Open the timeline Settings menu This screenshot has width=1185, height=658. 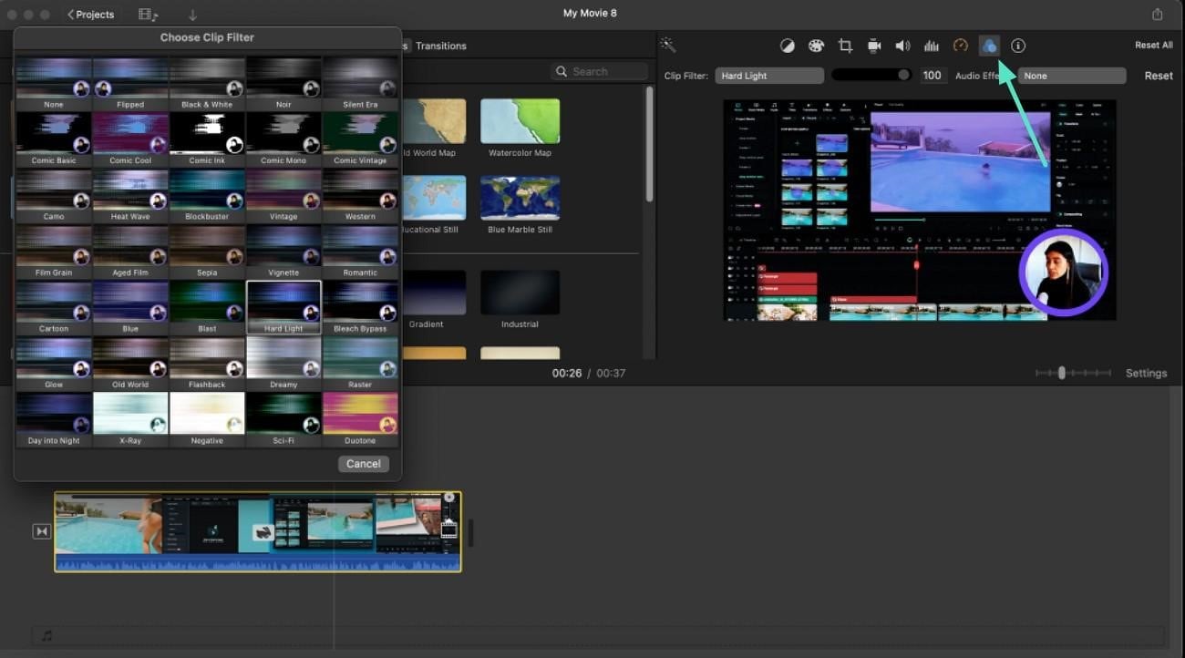click(1146, 373)
